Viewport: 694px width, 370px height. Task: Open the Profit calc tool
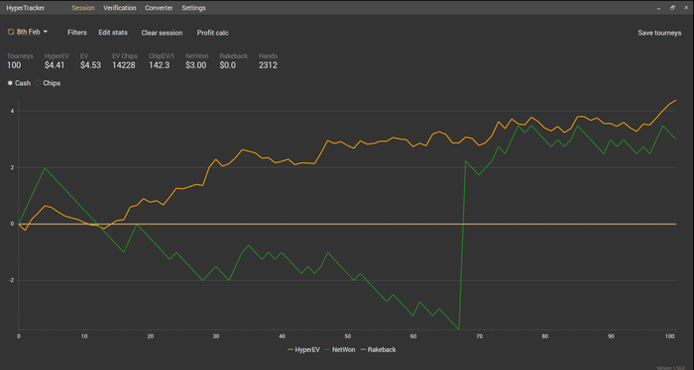click(x=212, y=33)
